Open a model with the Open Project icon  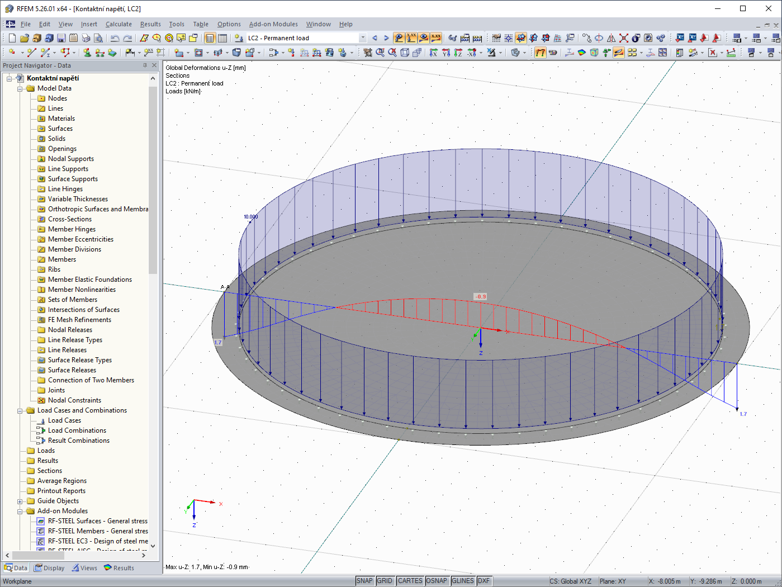(24, 37)
